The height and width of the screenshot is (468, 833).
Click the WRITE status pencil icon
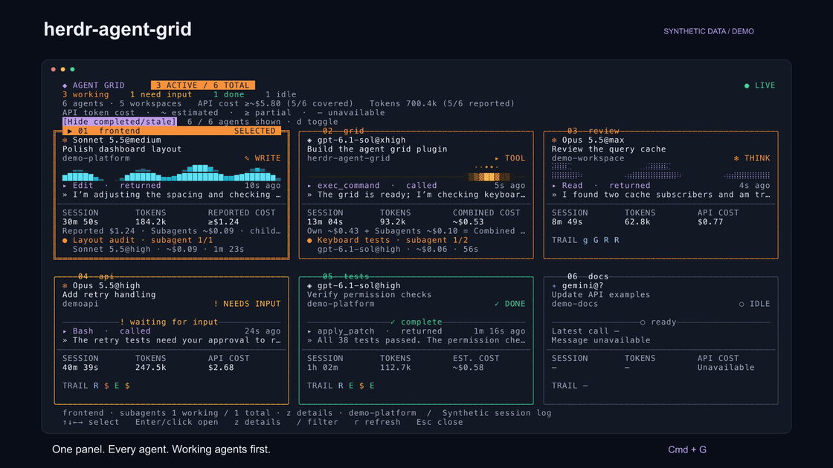(x=247, y=158)
